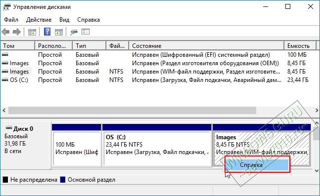Click the horizontal scrollbar thumb in volume list
The height and width of the screenshot is (196, 320).
pyautogui.click(x=132, y=110)
